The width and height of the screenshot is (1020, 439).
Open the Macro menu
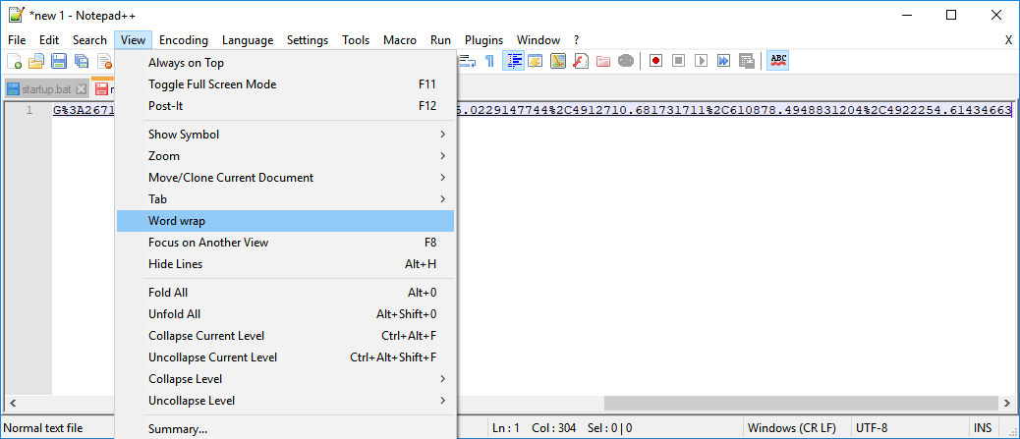click(x=399, y=40)
